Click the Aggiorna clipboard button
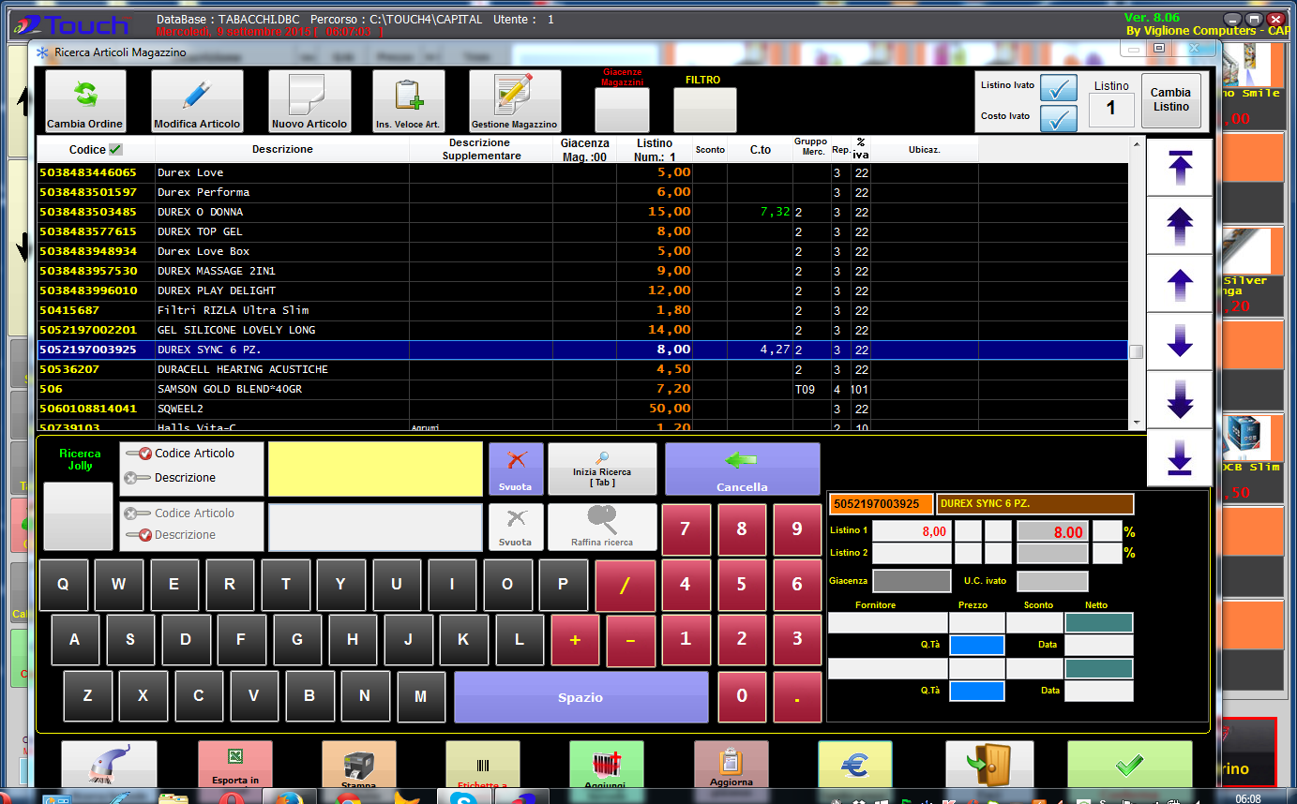Viewport: 1297px width, 804px height. (731, 765)
